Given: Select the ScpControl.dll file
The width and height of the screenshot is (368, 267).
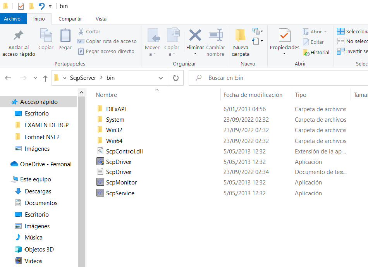Looking at the screenshot, I should (124, 152).
